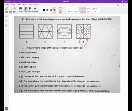The image size is (132, 111).
Task: Click answer text 'c. electrode shape'
Action: point(28,62)
